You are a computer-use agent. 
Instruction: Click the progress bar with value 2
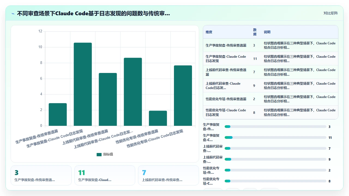pyautogui.click(x=275, y=170)
